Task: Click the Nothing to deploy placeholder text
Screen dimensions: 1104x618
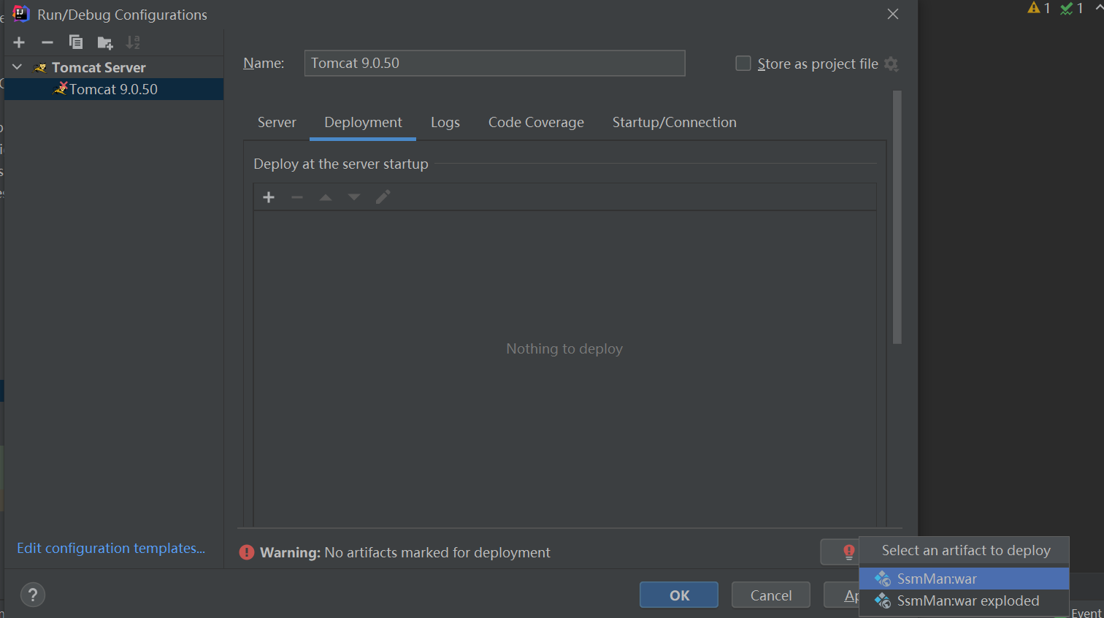Action: click(564, 348)
